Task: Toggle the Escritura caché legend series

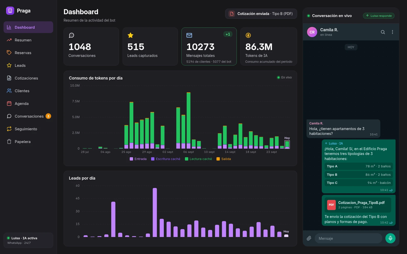Action: pyautogui.click(x=166, y=159)
